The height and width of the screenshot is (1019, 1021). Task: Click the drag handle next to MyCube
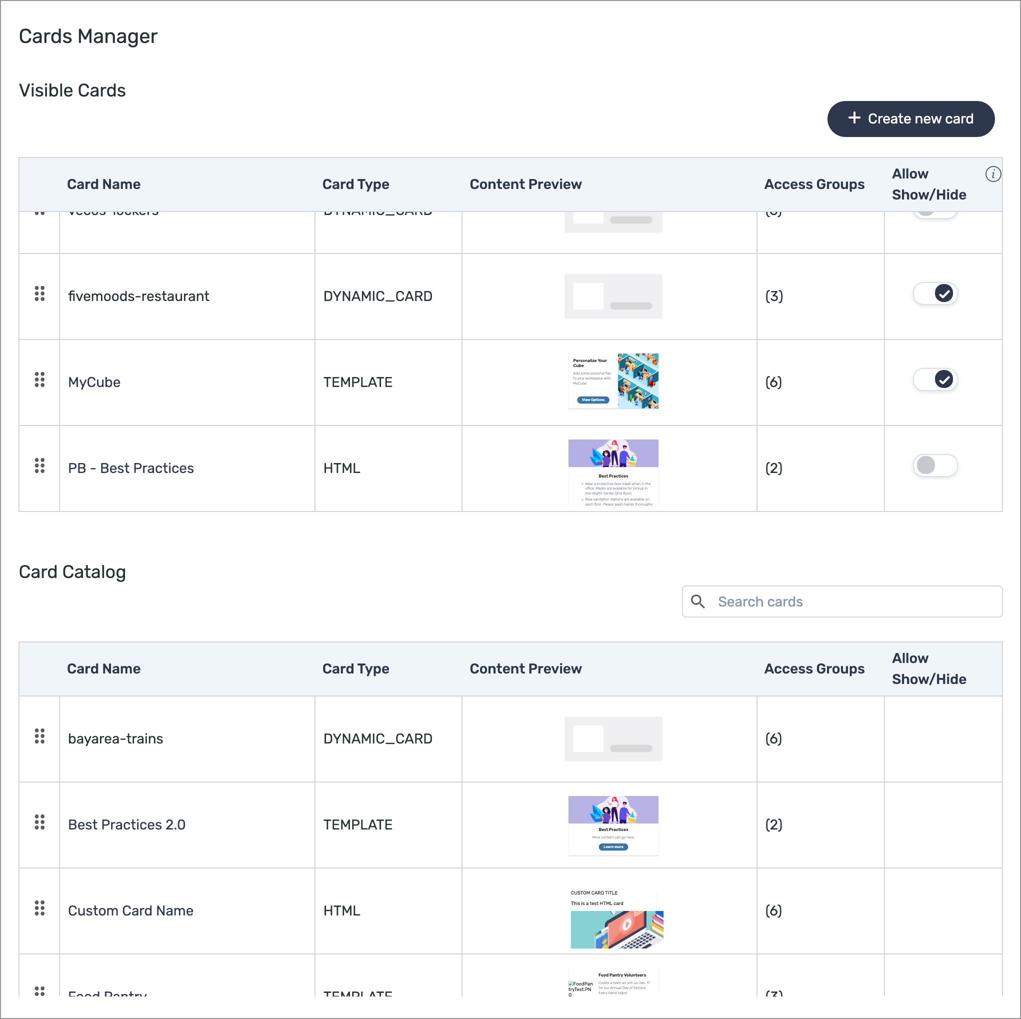[39, 380]
